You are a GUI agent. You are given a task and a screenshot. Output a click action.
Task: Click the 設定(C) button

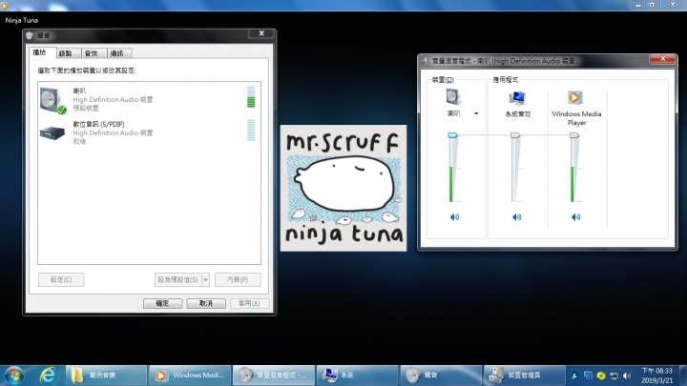point(61,279)
